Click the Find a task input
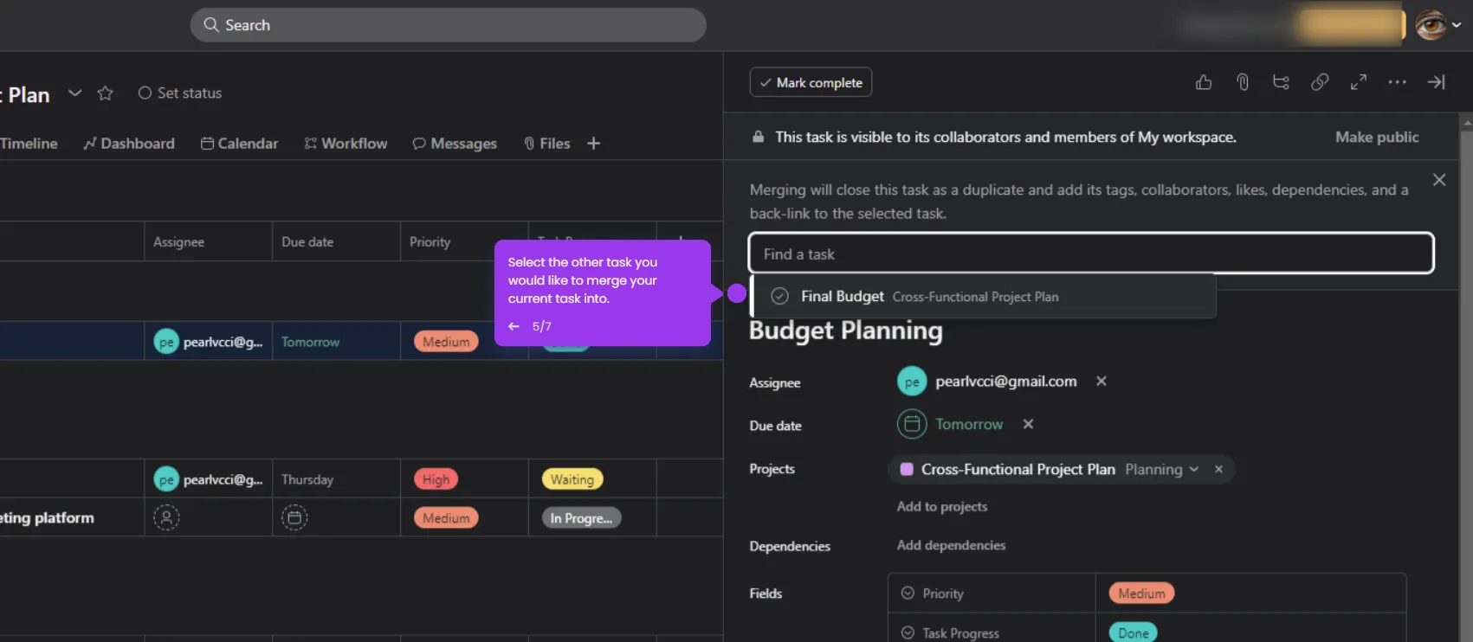The width and height of the screenshot is (1473, 642). pyautogui.click(x=1091, y=254)
